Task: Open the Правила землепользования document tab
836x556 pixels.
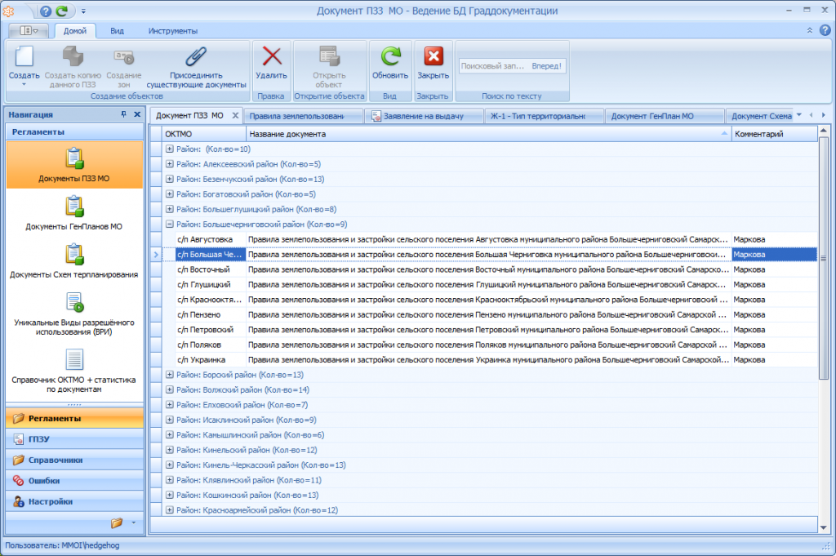Action: (302, 116)
